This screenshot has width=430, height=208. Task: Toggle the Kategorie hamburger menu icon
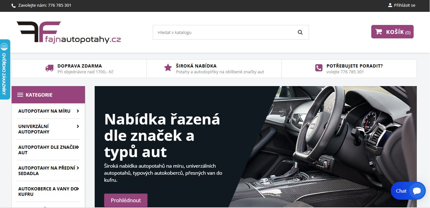click(20, 95)
